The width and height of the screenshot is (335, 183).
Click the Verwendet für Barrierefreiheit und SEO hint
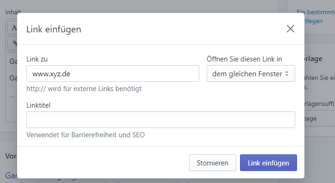tap(86, 135)
